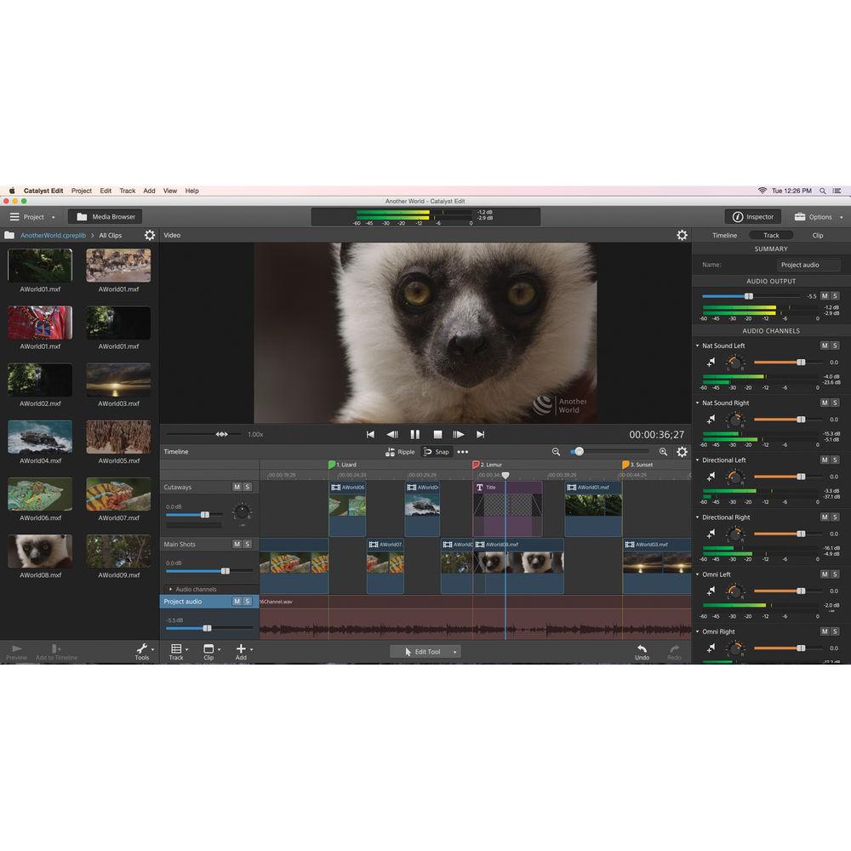
Task: Open the Inspector panel
Action: tap(753, 216)
